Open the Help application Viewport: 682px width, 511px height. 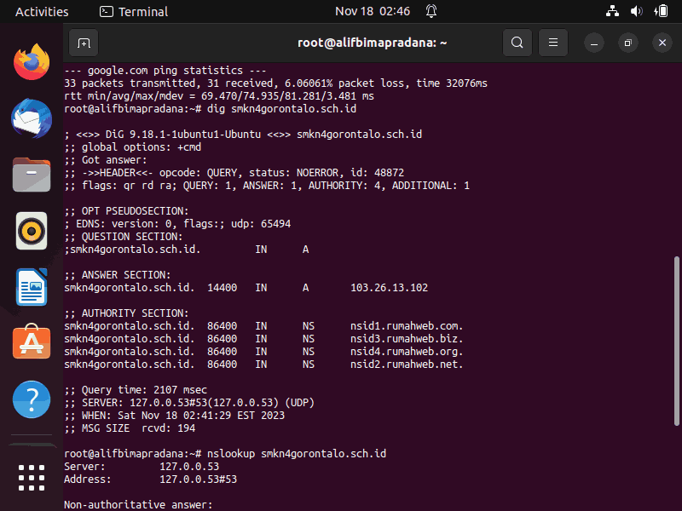coord(32,399)
